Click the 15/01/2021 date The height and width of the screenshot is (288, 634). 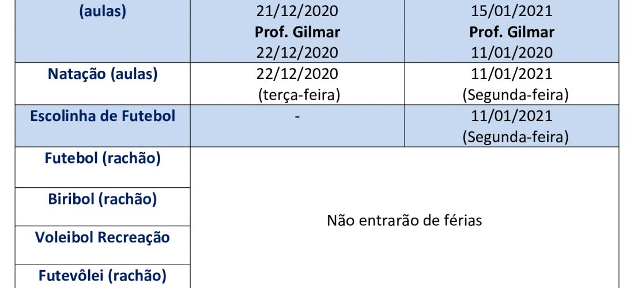[x=511, y=12]
